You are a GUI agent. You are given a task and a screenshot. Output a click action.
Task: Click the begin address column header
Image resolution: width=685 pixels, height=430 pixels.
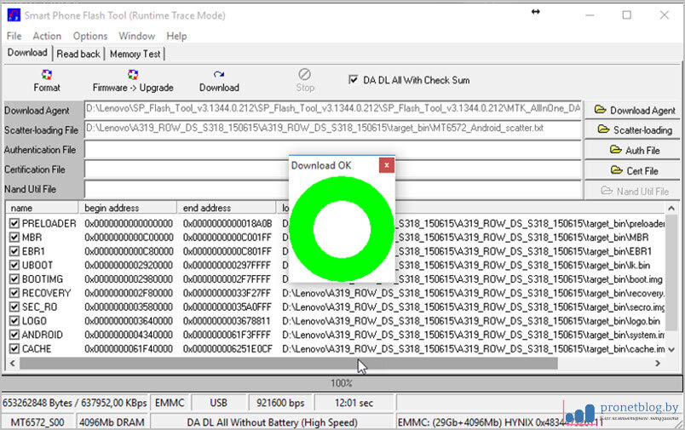coord(128,208)
